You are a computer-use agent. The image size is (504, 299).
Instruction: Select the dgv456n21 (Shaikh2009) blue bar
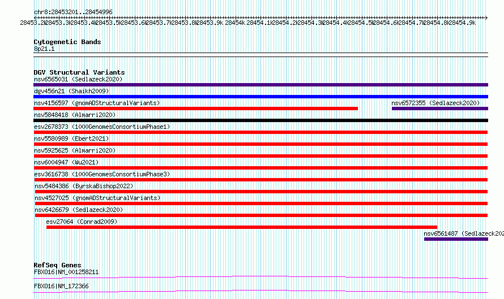click(x=260, y=97)
